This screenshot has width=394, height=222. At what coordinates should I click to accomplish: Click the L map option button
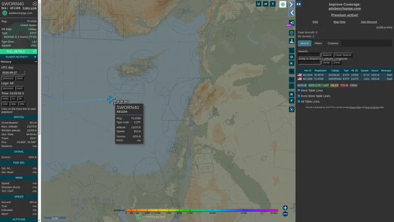click(291, 50)
